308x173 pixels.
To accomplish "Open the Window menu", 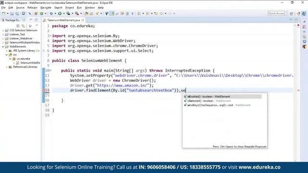I will point(90,8).
